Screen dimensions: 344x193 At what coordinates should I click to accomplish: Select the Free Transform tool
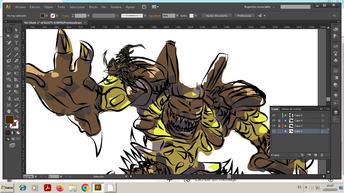point(16,73)
